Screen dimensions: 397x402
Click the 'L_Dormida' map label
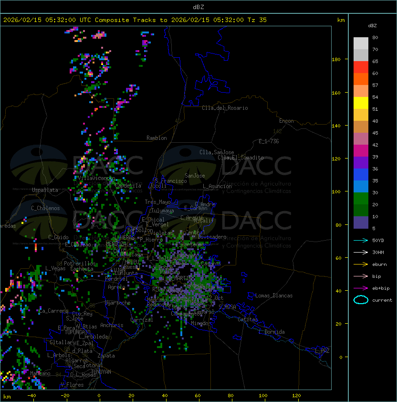(272, 332)
